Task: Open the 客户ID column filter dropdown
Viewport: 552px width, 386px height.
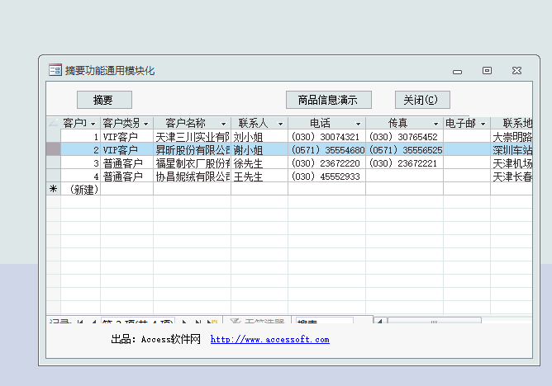Action: 93,124
